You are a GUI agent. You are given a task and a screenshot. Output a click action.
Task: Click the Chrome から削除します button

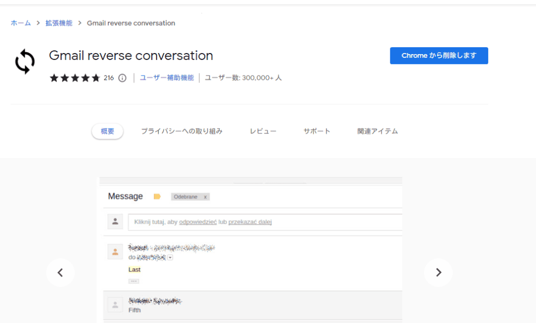pyautogui.click(x=439, y=56)
